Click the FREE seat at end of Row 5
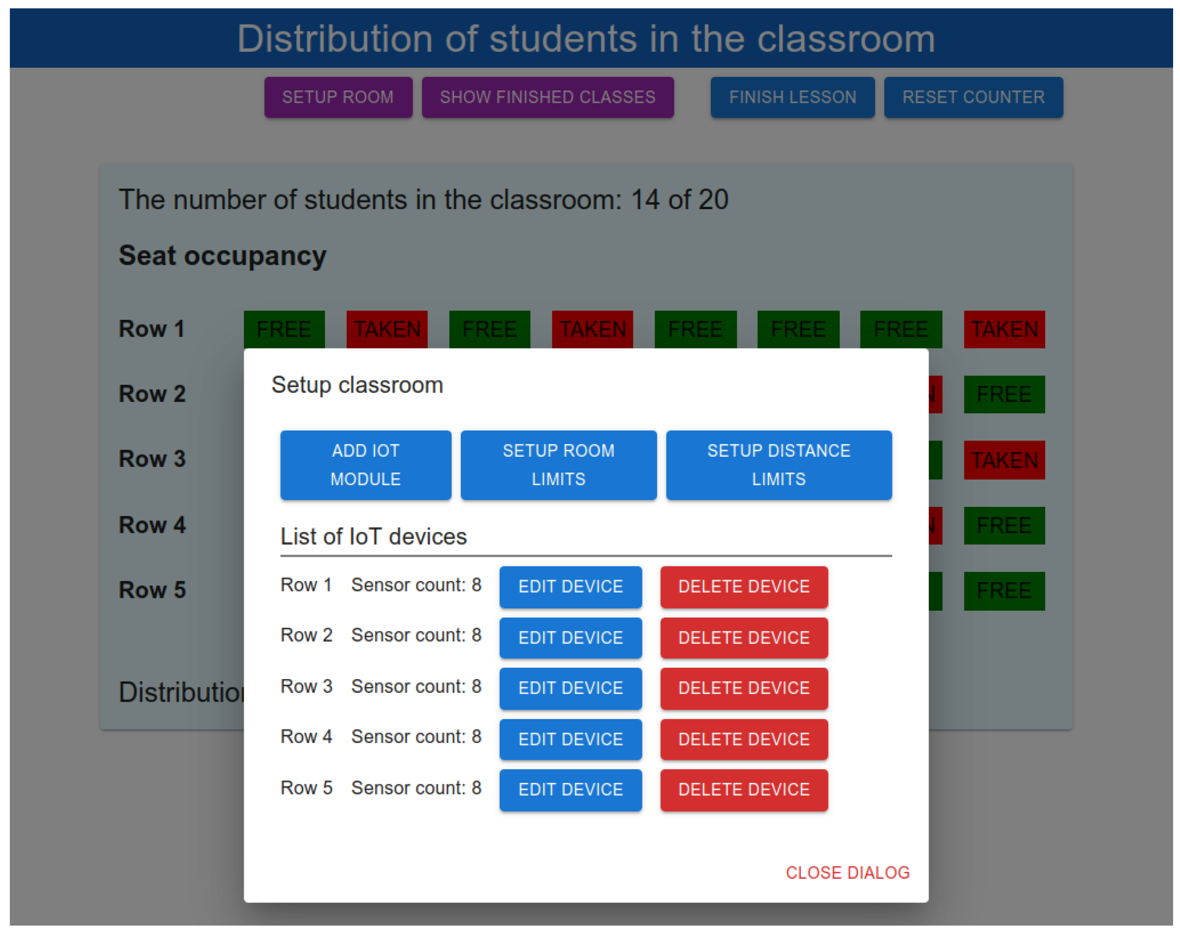Viewport: 1180px width, 931px height. click(x=1004, y=590)
